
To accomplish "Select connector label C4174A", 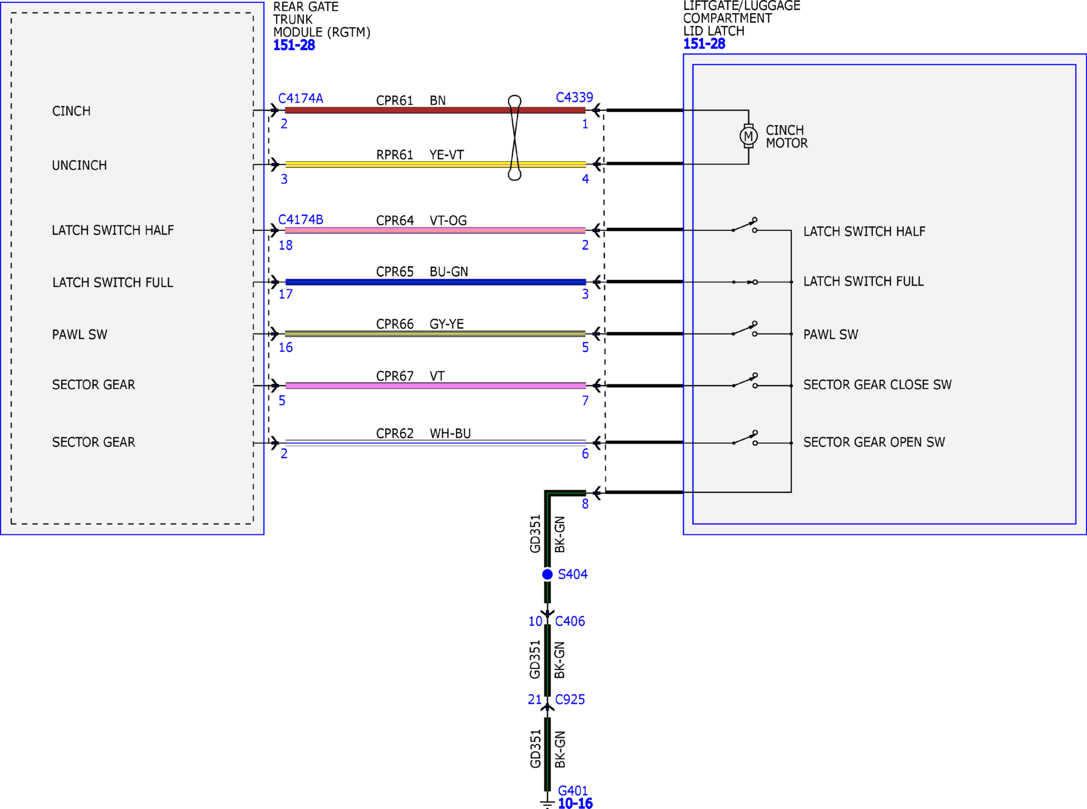I will coord(301,98).
